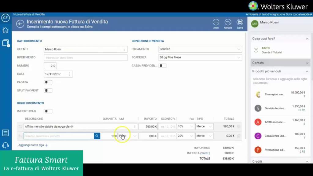Open the support headset icon
Image resolution: width=313 pixels, height=176 pixels.
click(x=6, y=145)
